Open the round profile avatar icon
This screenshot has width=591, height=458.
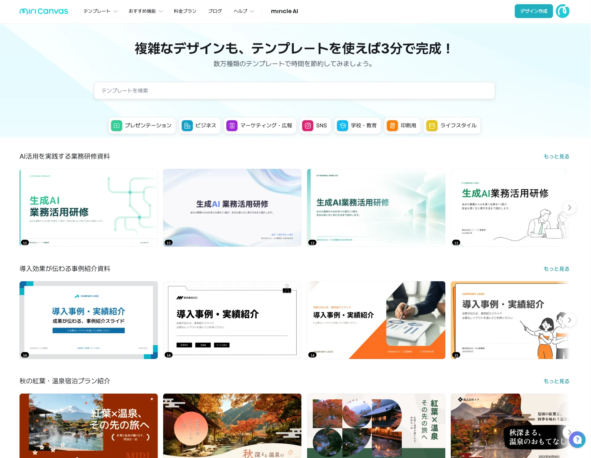coord(562,11)
